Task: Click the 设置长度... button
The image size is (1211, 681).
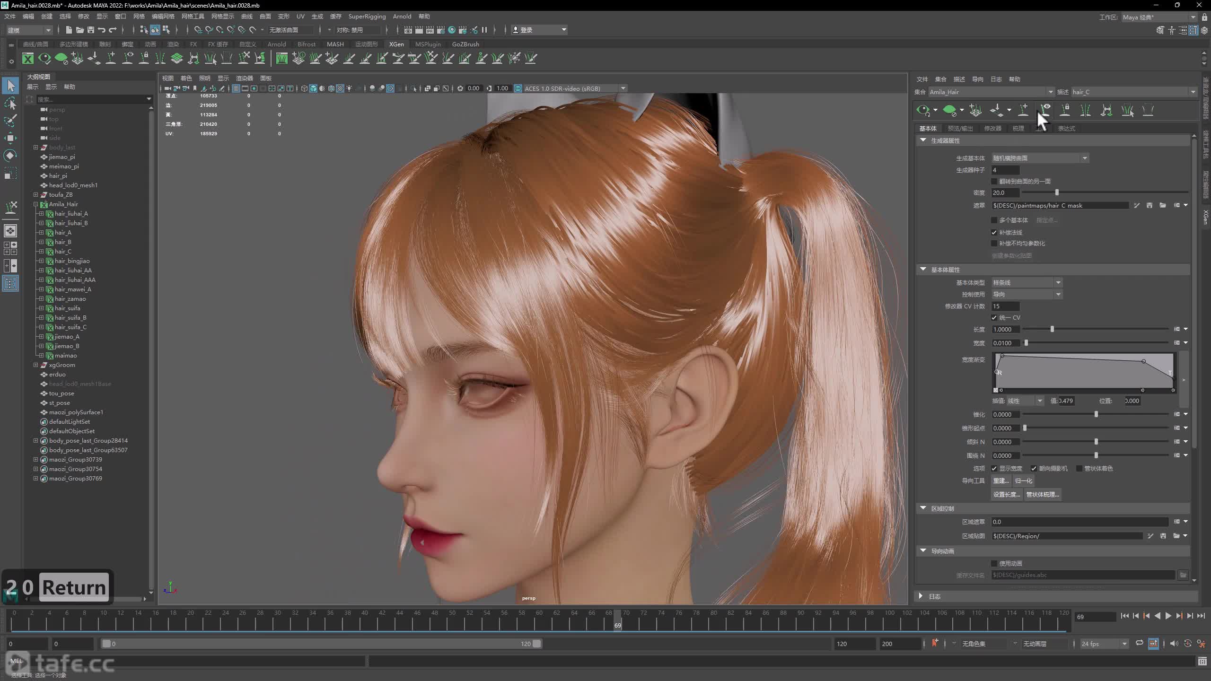Action: coord(1007,495)
